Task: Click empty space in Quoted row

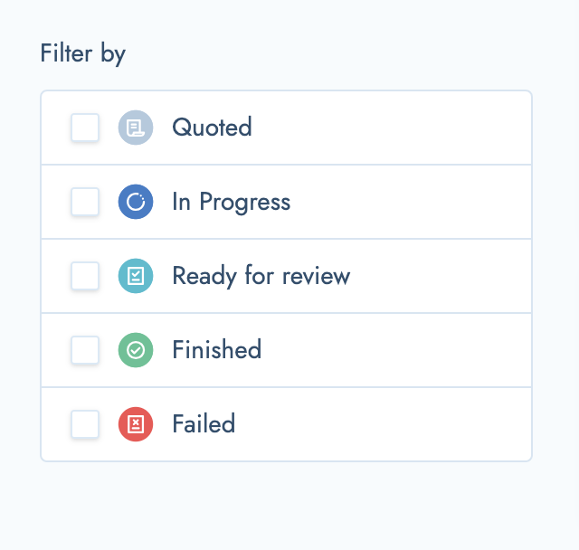Action: [392, 128]
